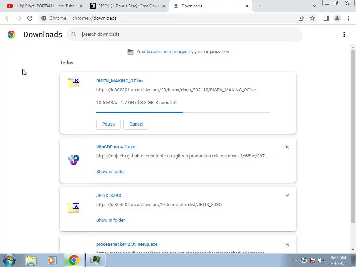This screenshot has height=267, width=356.
Task: Click the Today date heading
Action: 66,63
